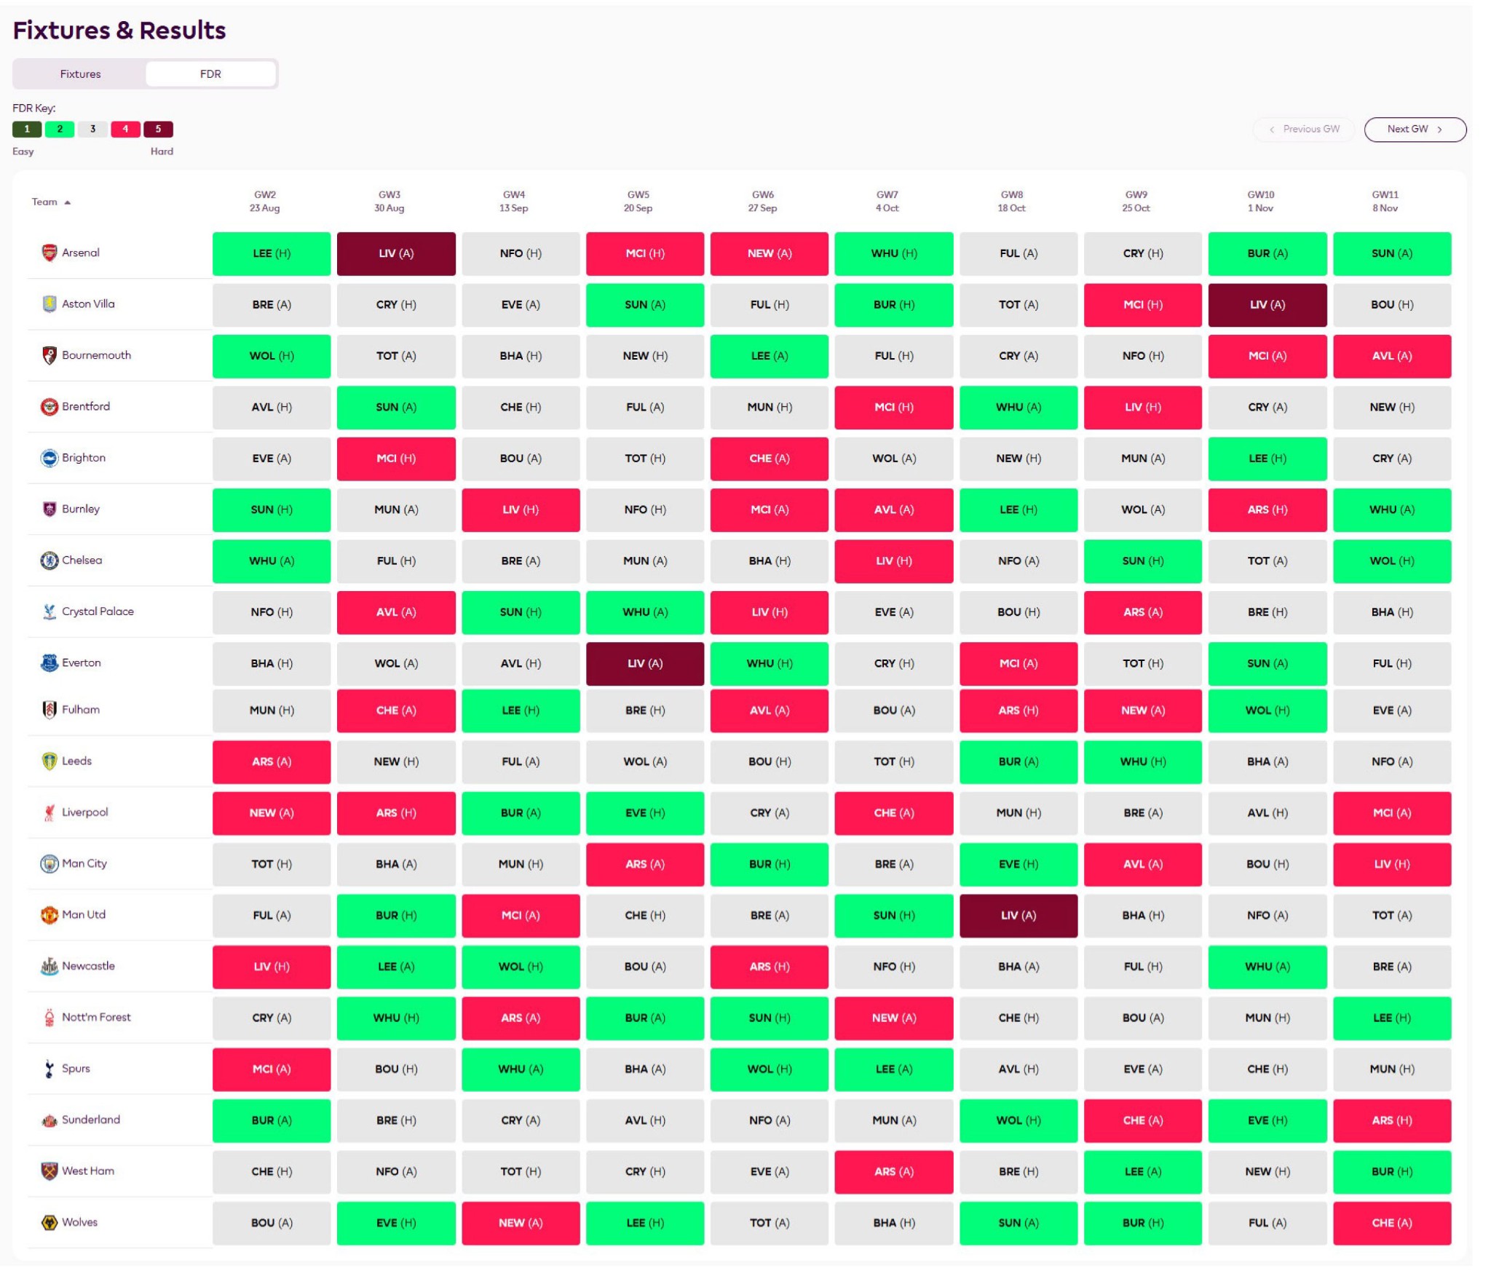Click Brentford's GW9 LIV (H) cell

(1143, 407)
